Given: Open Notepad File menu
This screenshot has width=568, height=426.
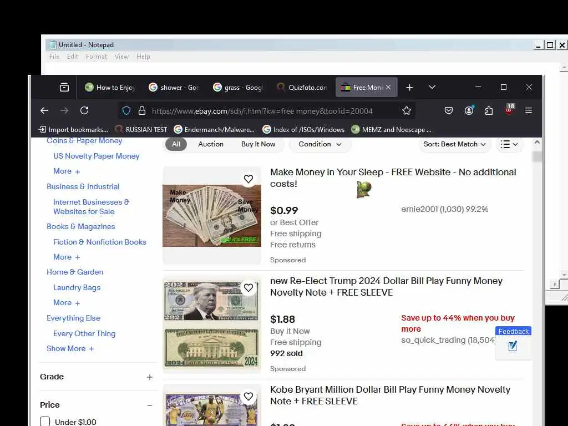Looking at the screenshot, I should pyautogui.click(x=54, y=57).
